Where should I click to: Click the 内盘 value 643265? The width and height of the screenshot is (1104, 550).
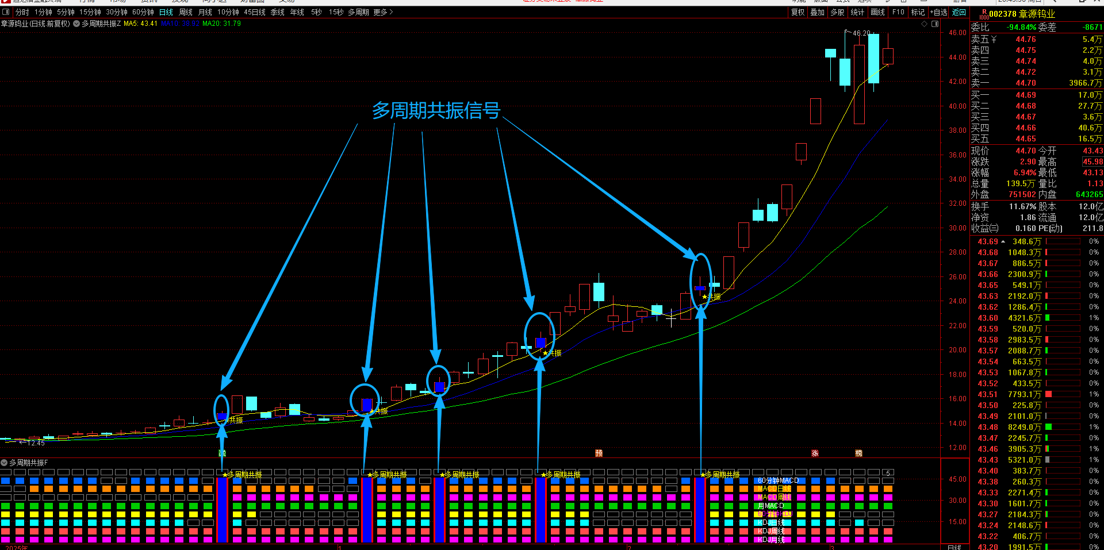point(1090,195)
